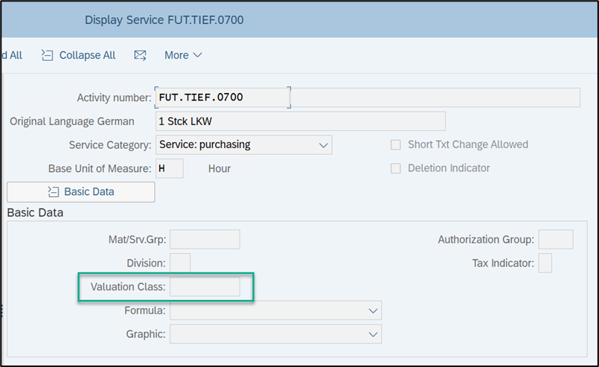The height and width of the screenshot is (367, 599).
Task: Toggle Short Txt Change Allowed checkbox
Action: pos(396,144)
